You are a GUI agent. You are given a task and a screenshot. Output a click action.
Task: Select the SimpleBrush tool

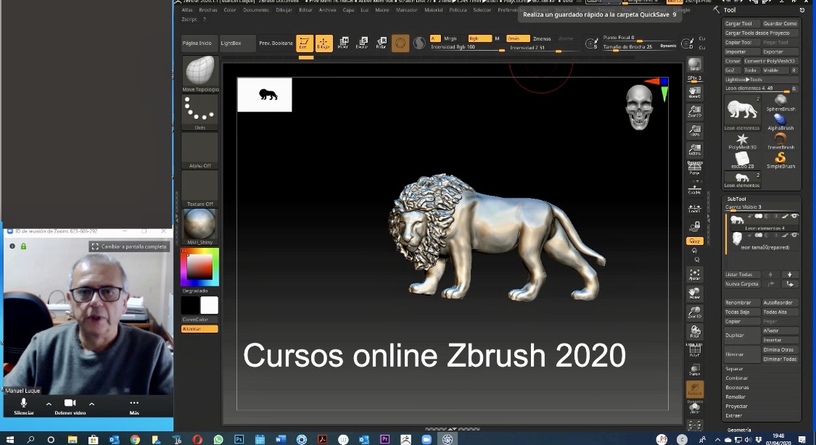(x=780, y=159)
